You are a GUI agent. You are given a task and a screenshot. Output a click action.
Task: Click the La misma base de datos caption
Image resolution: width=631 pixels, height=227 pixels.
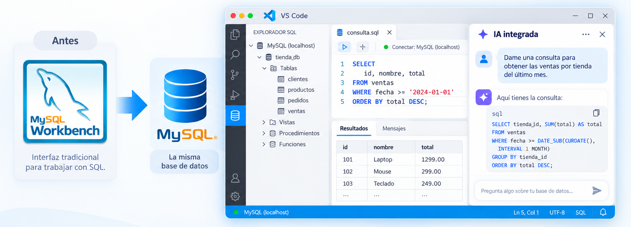[185, 161]
